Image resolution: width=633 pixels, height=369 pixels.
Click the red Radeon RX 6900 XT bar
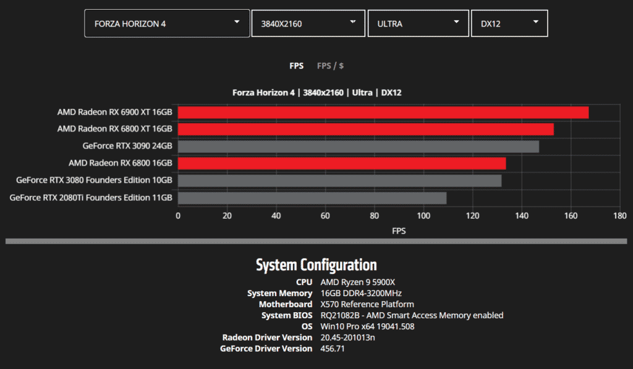click(383, 112)
